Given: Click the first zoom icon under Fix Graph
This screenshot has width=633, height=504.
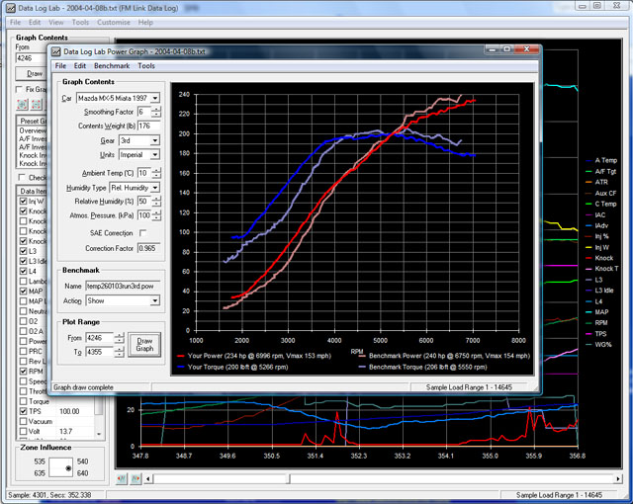Looking at the screenshot, I should point(23,104).
